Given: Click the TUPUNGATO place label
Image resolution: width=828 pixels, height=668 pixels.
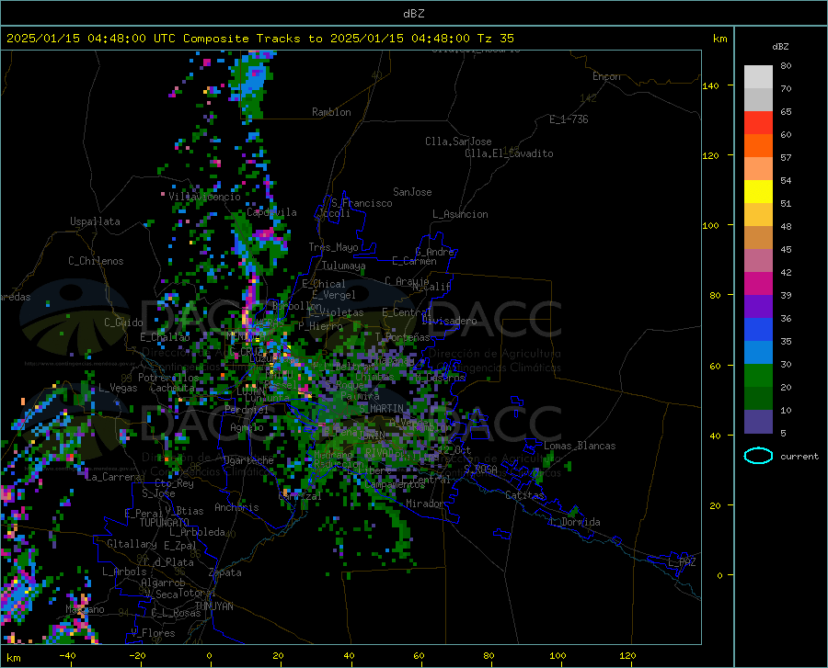Looking at the screenshot, I should click(165, 523).
